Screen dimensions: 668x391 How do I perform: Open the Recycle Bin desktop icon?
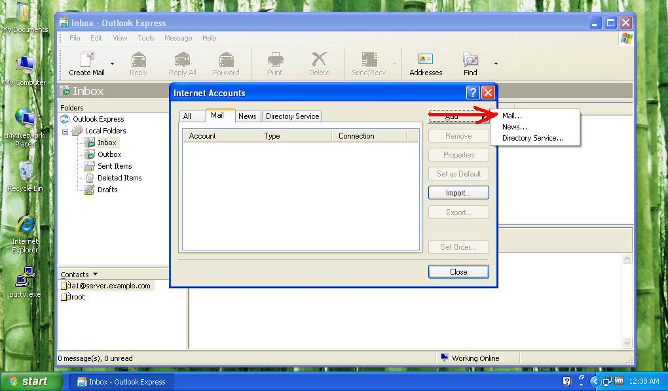25,177
